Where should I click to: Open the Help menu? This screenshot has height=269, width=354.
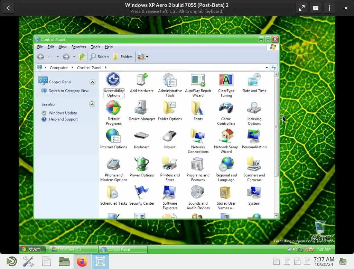click(109, 47)
